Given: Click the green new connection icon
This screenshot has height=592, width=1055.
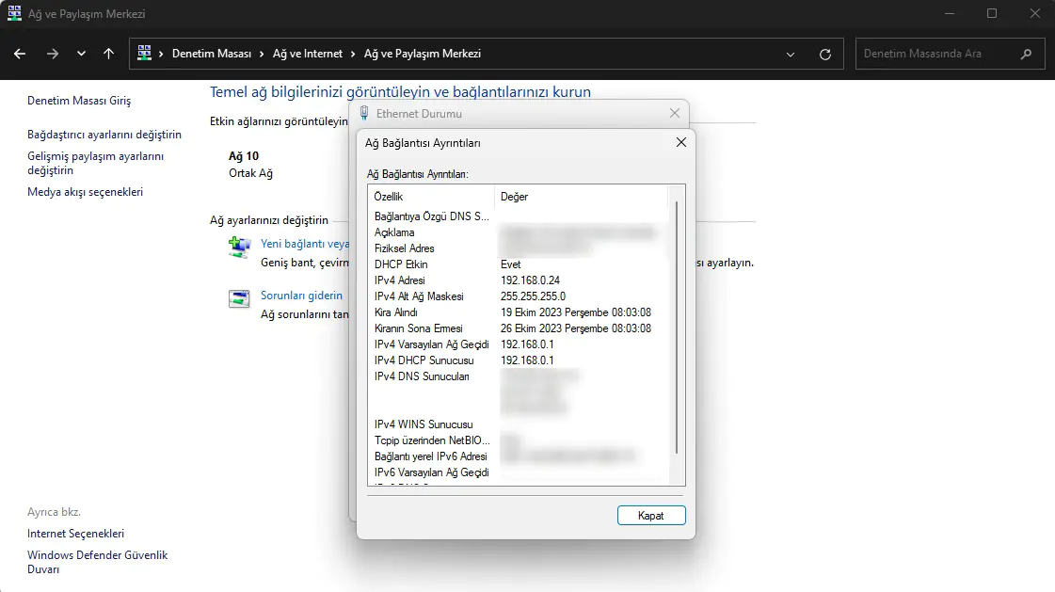Looking at the screenshot, I should click(238, 247).
